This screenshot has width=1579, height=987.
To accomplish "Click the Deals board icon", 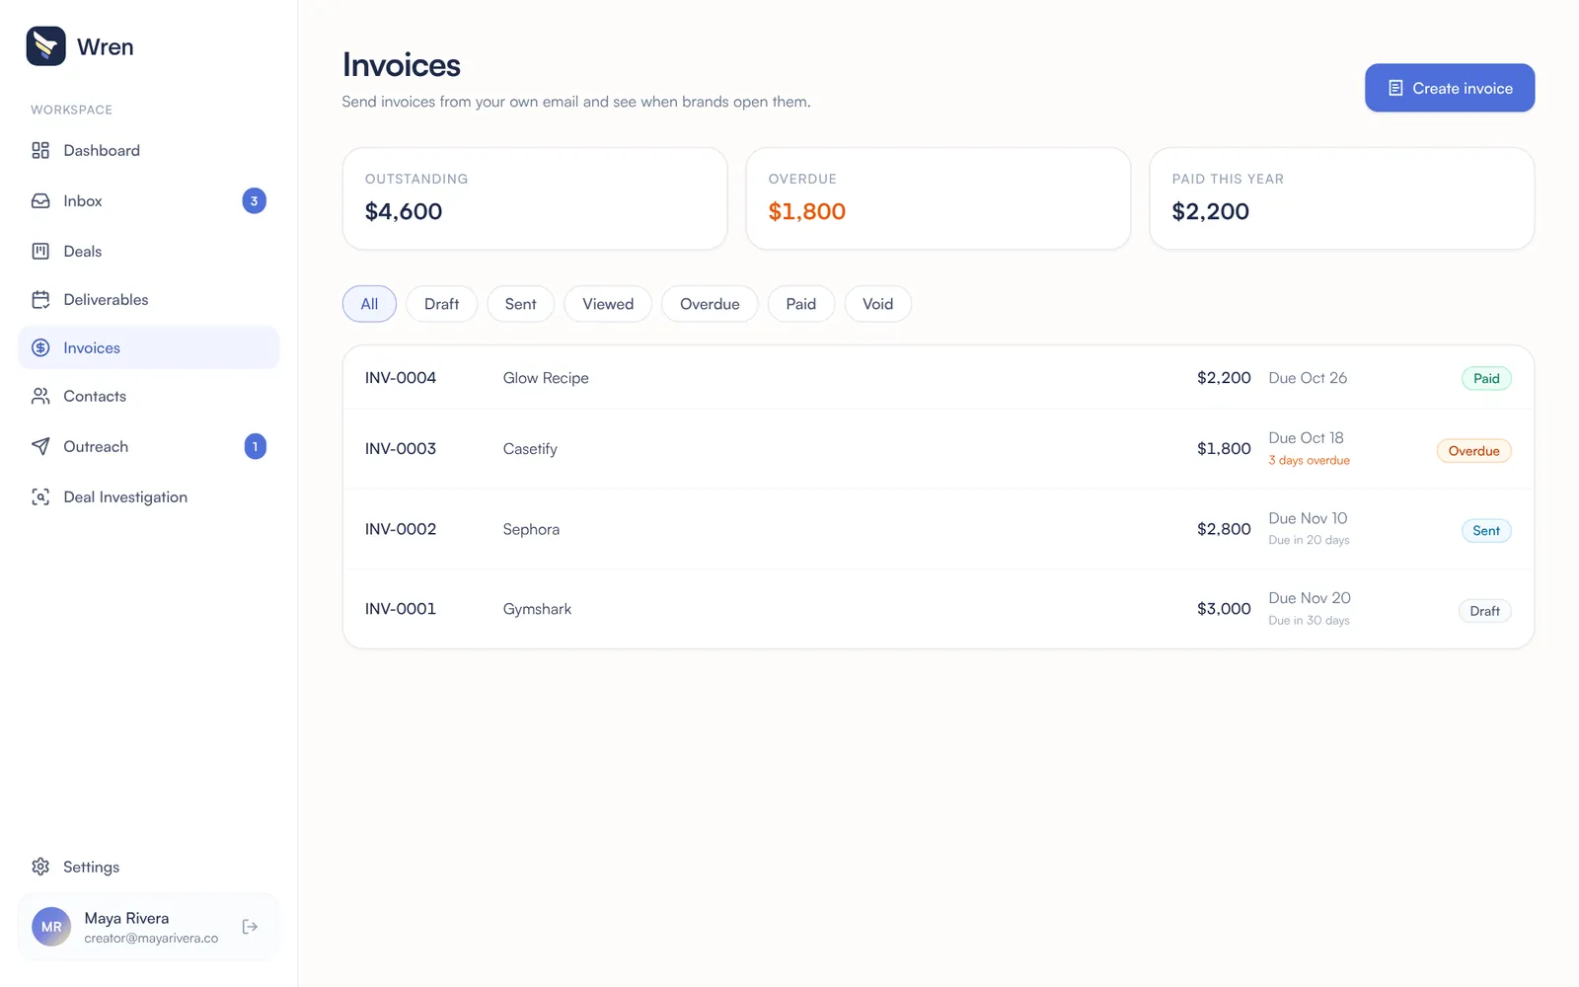I will 40,251.
